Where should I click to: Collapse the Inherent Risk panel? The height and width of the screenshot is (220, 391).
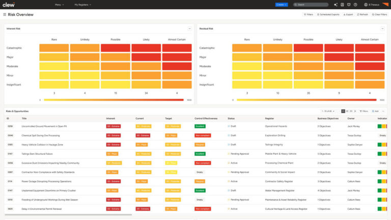coord(190,29)
